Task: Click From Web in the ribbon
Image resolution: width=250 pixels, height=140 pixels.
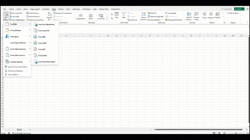Action: point(14,17)
